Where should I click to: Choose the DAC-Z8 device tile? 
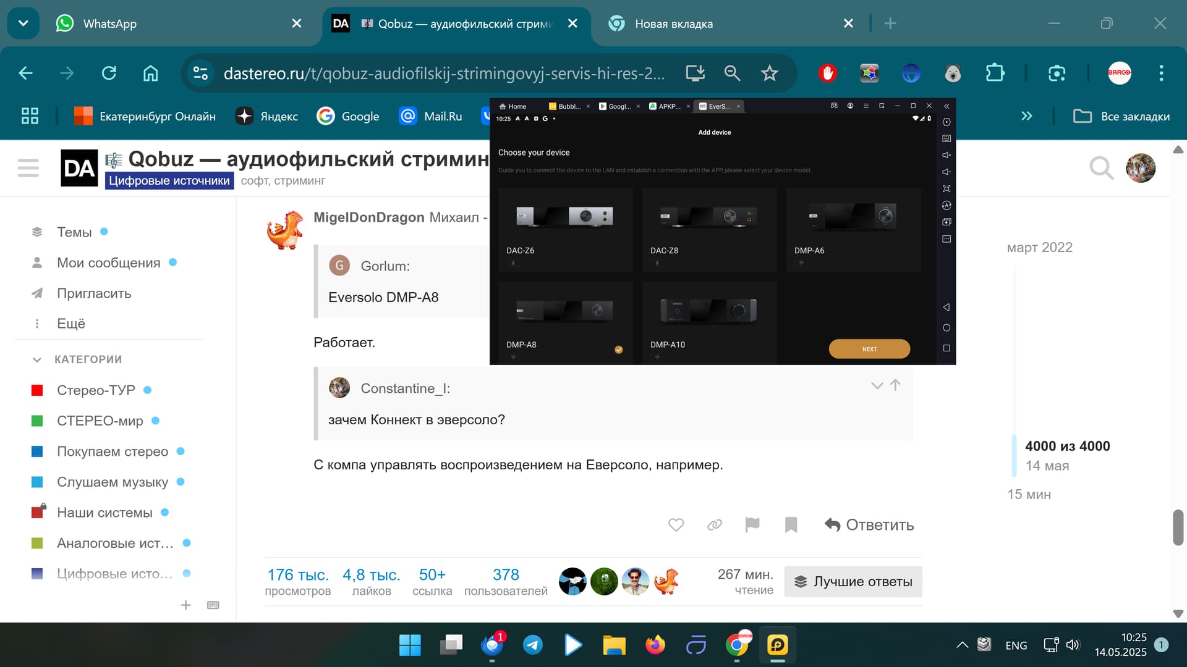(709, 229)
